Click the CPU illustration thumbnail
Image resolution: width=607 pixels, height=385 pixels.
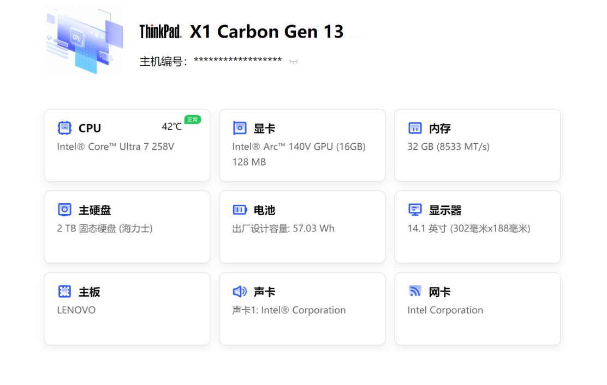85,41
